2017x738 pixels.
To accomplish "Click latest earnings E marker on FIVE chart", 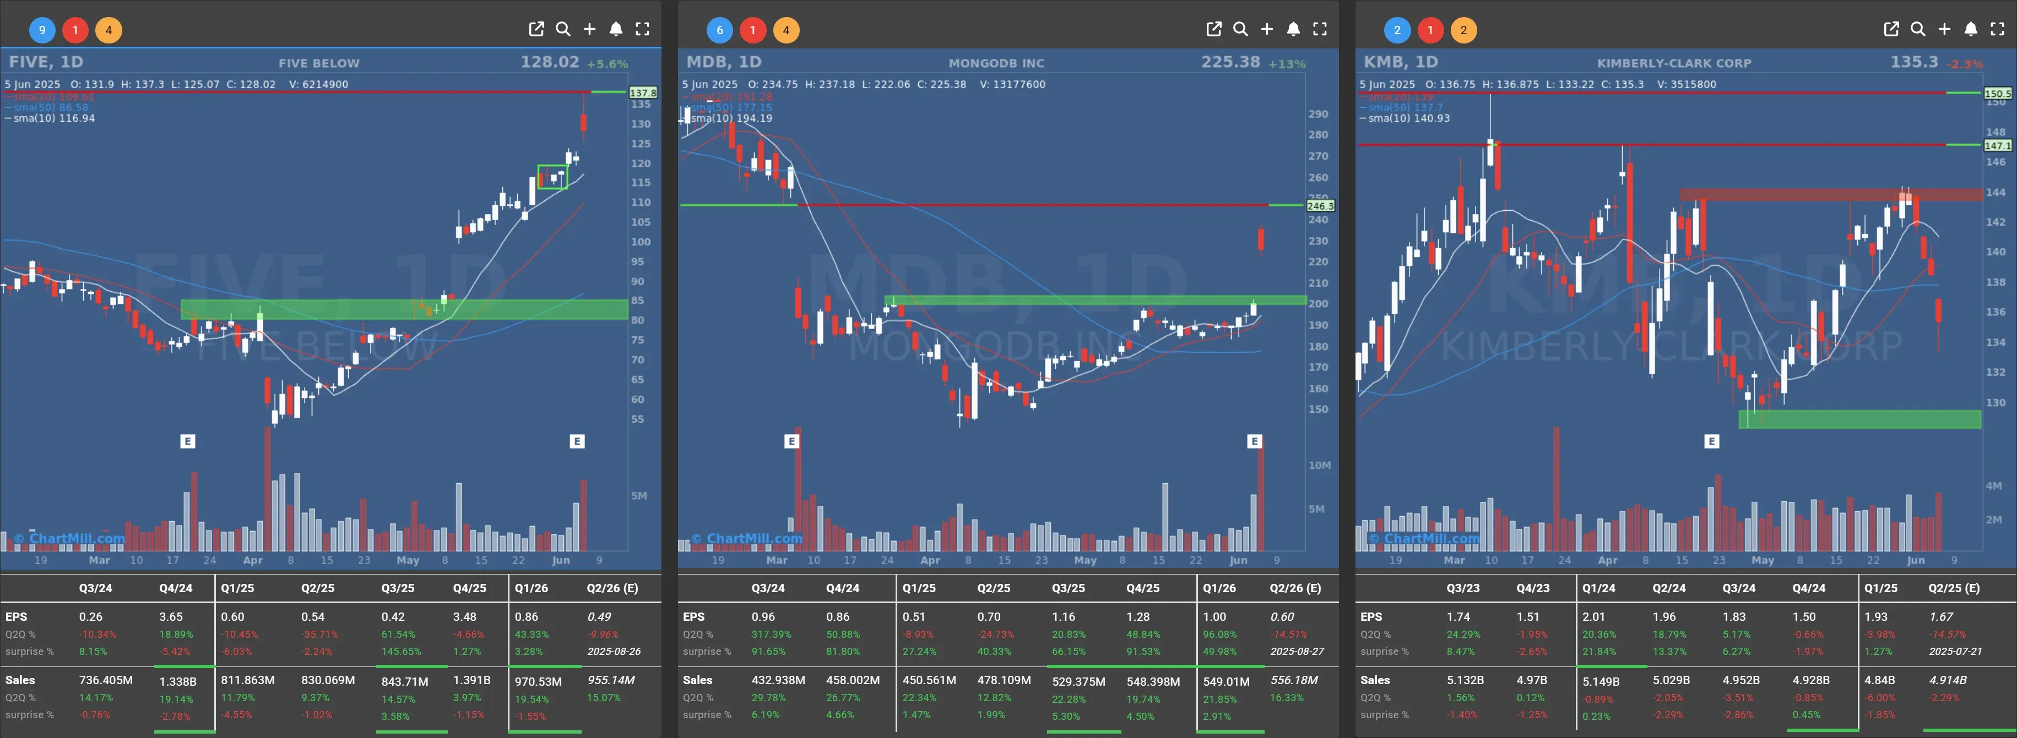I will [x=577, y=441].
